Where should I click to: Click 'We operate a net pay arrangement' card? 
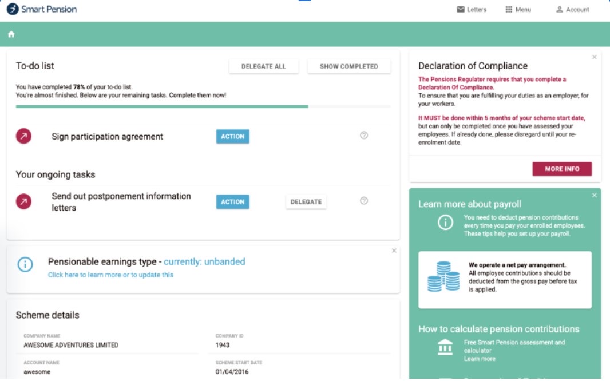pyautogui.click(x=505, y=280)
